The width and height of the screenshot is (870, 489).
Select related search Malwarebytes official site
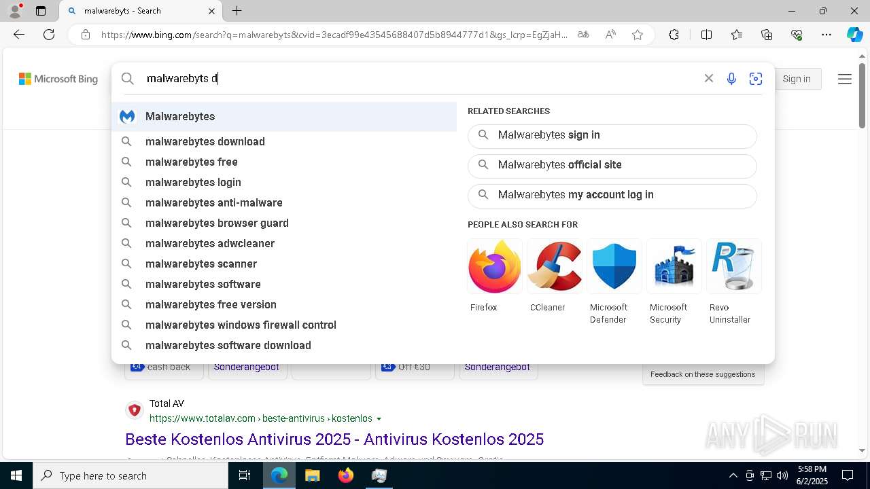pos(612,166)
